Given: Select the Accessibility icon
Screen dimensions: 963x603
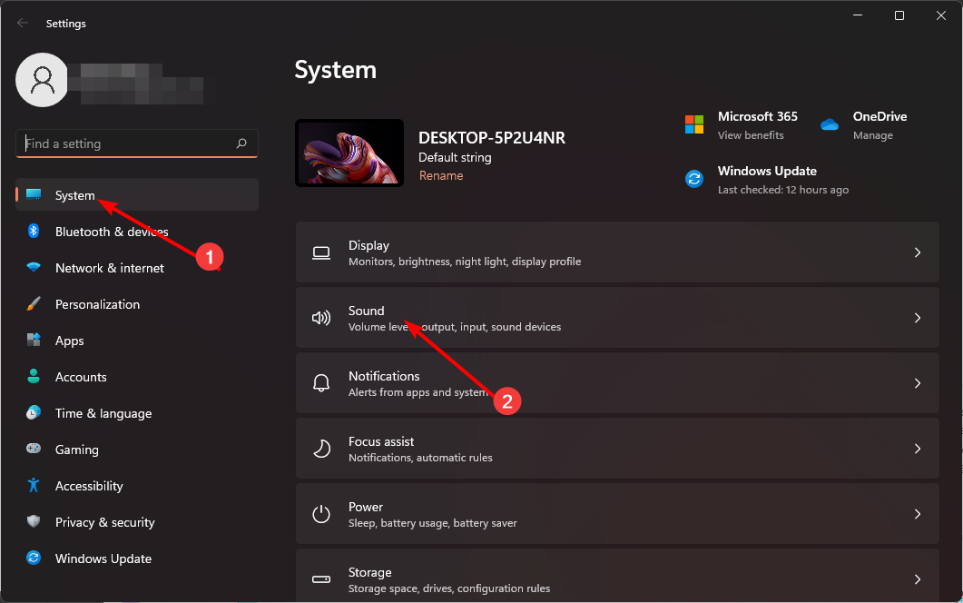Looking at the screenshot, I should [x=33, y=485].
